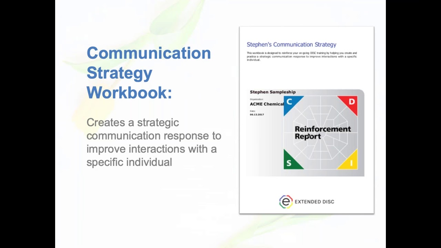Click the "Reinforcement Report" title on the cover
441x248 pixels.
coord(323,133)
